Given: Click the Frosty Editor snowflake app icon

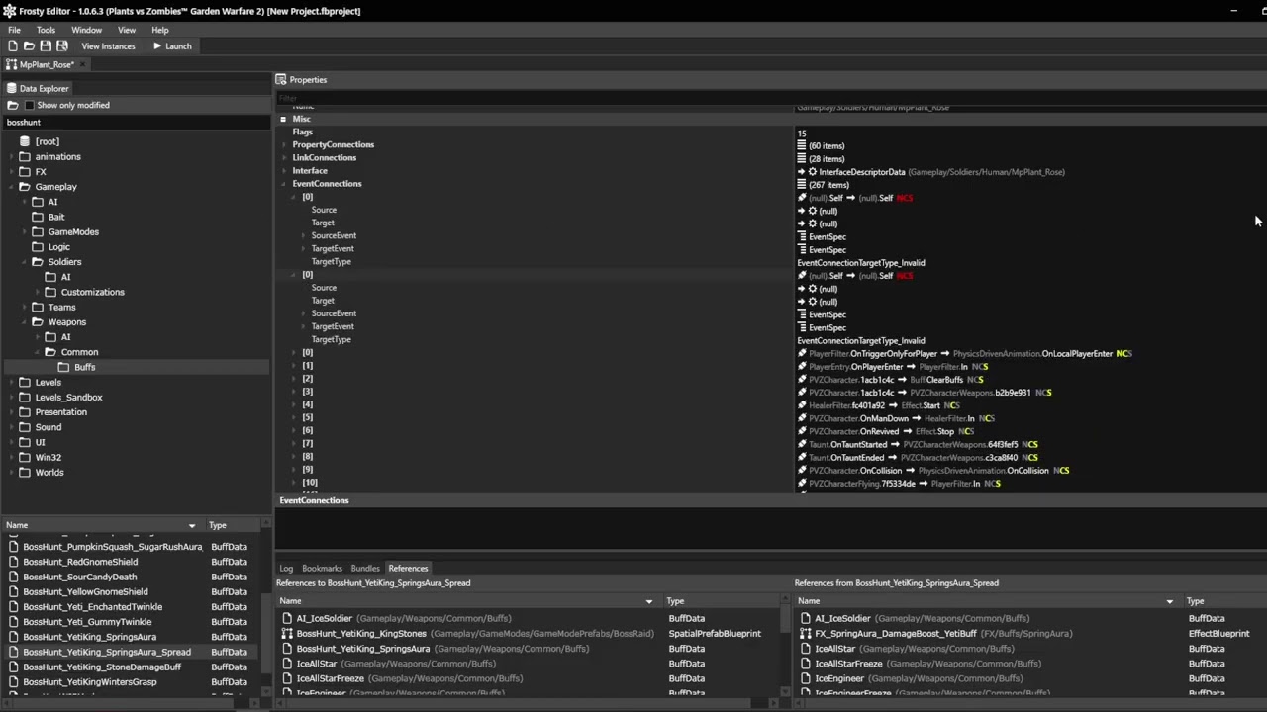Looking at the screenshot, I should click(x=9, y=11).
